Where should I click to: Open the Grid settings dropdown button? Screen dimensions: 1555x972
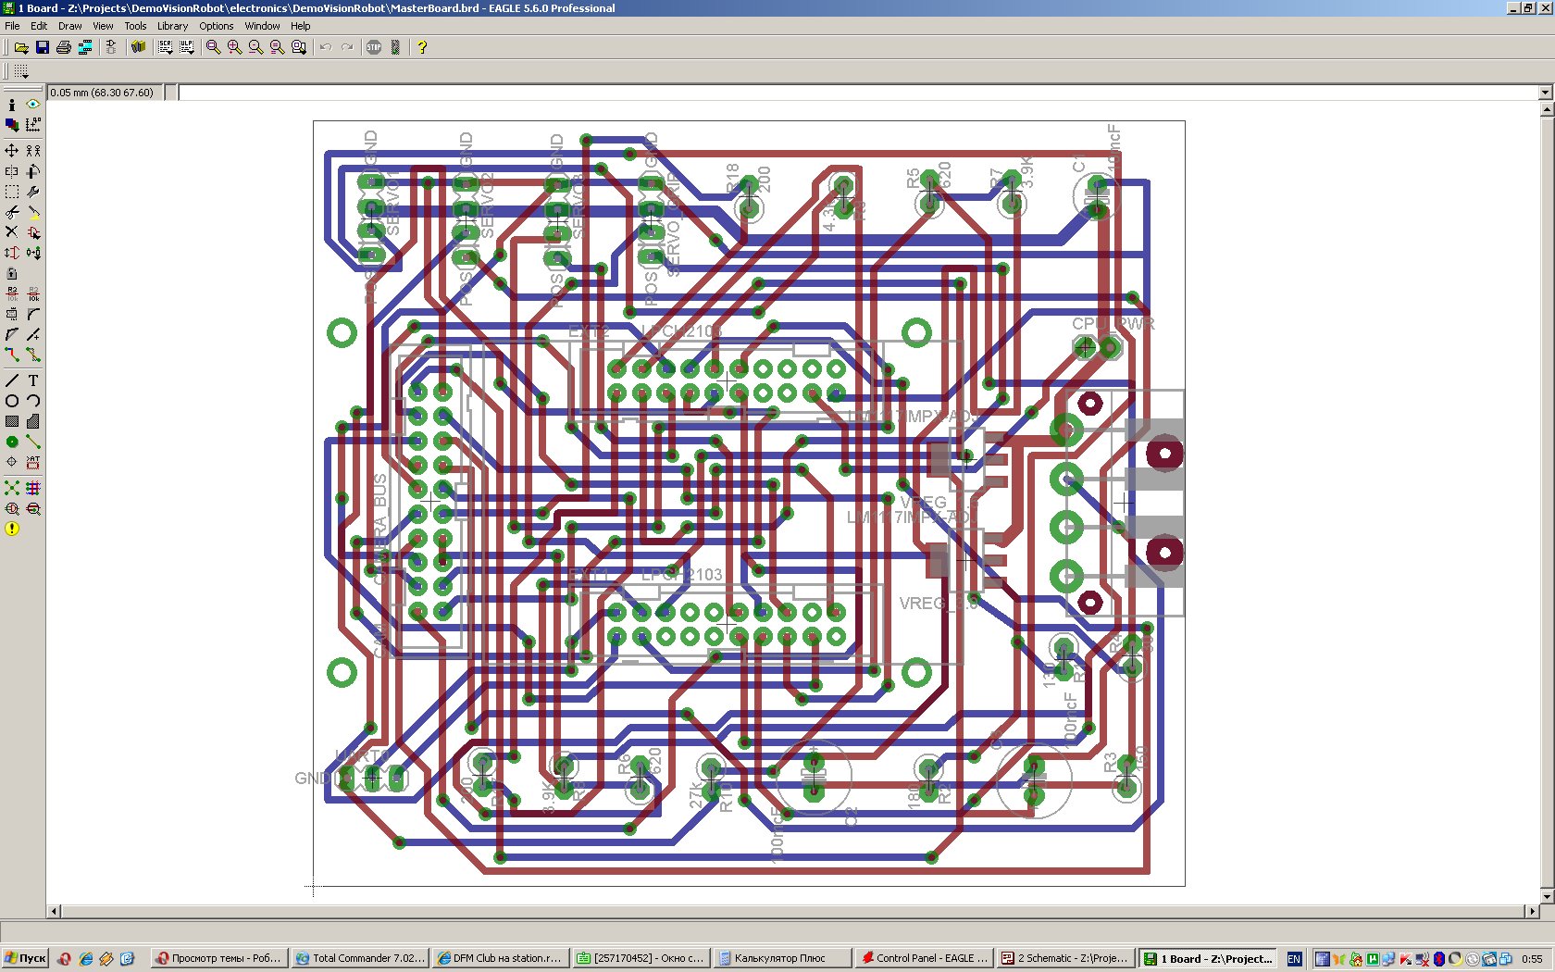[20, 71]
